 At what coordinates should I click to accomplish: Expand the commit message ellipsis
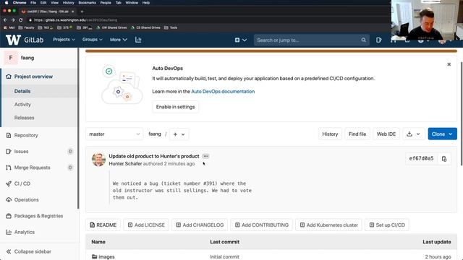pyautogui.click(x=205, y=156)
